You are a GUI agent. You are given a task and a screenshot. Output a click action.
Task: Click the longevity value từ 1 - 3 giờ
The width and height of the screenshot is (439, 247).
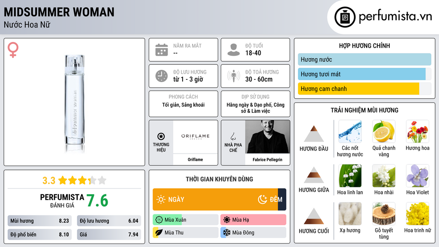tap(188, 79)
